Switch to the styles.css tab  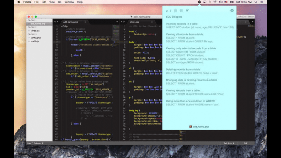[x=134, y=22]
